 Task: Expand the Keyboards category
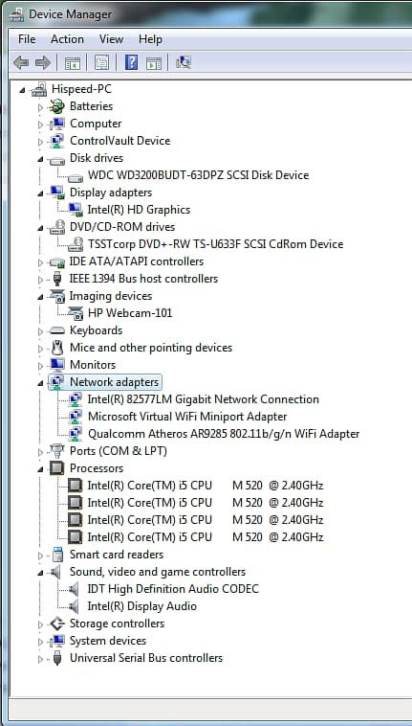point(40,331)
